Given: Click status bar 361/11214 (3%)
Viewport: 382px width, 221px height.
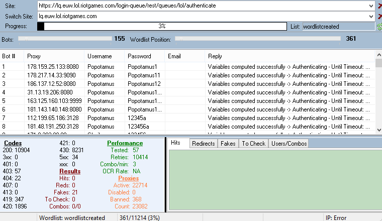Looking at the screenshot, I should (140, 217).
